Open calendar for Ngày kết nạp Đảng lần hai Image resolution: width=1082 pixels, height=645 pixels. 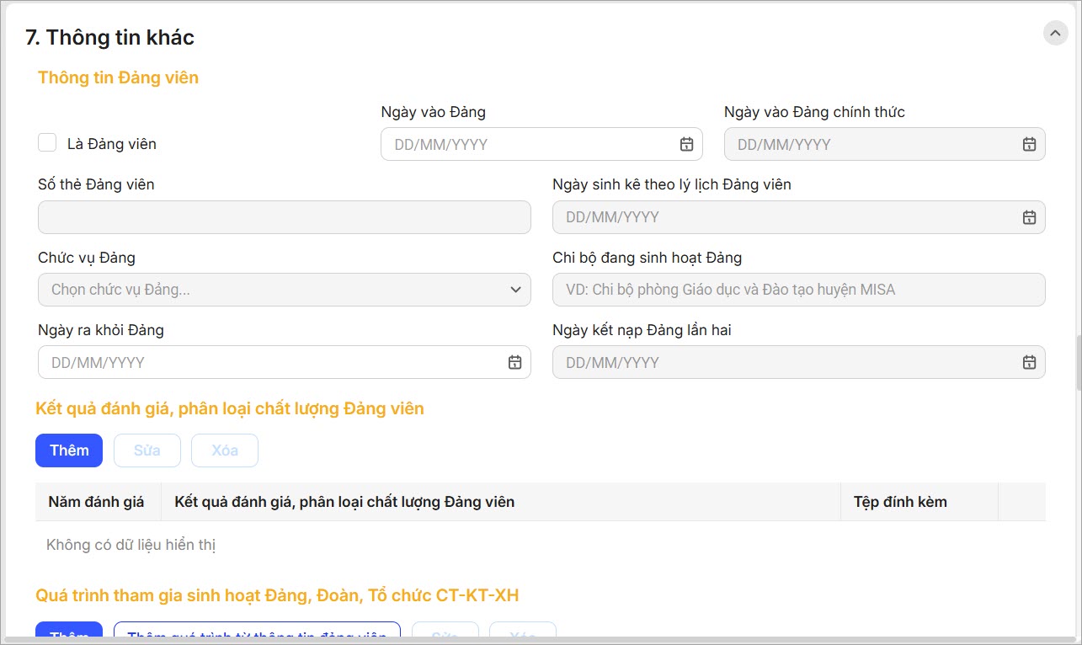[x=1029, y=362]
